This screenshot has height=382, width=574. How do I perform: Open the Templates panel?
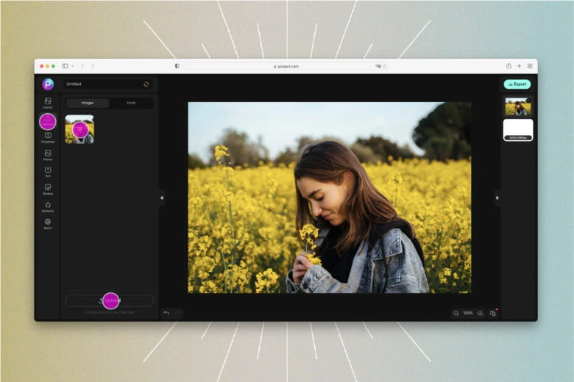[48, 137]
